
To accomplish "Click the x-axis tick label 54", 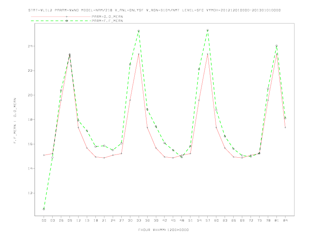I will point(199,220).
